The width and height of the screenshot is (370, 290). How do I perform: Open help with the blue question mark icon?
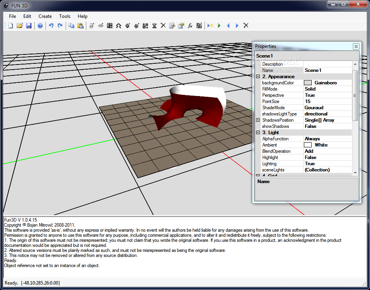40,26
